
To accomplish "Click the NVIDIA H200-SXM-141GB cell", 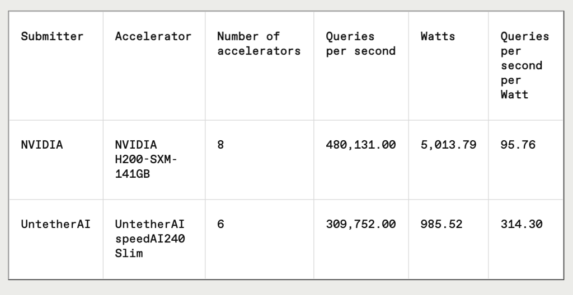I will tap(146, 160).
